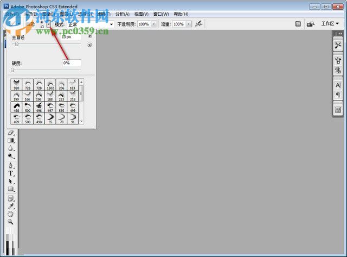Image resolution: width=347 pixels, height=257 pixels.
Task: Select the Pen tool
Action: 11,165
